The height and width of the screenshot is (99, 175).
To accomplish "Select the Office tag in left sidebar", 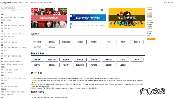I will coord(10,72).
